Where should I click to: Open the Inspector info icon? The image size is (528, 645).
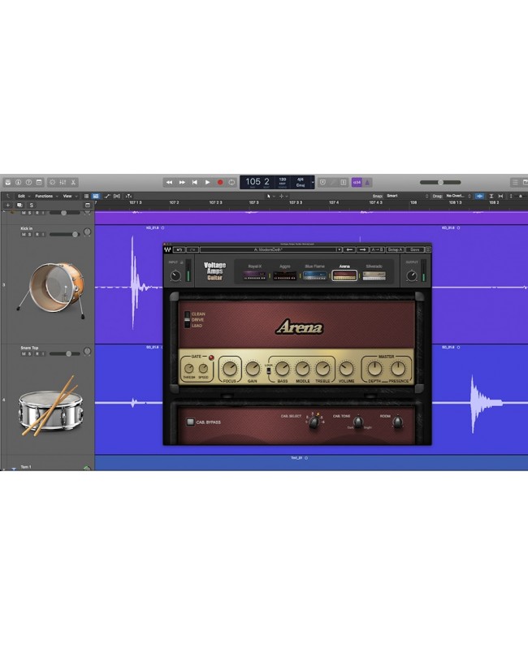18,182
